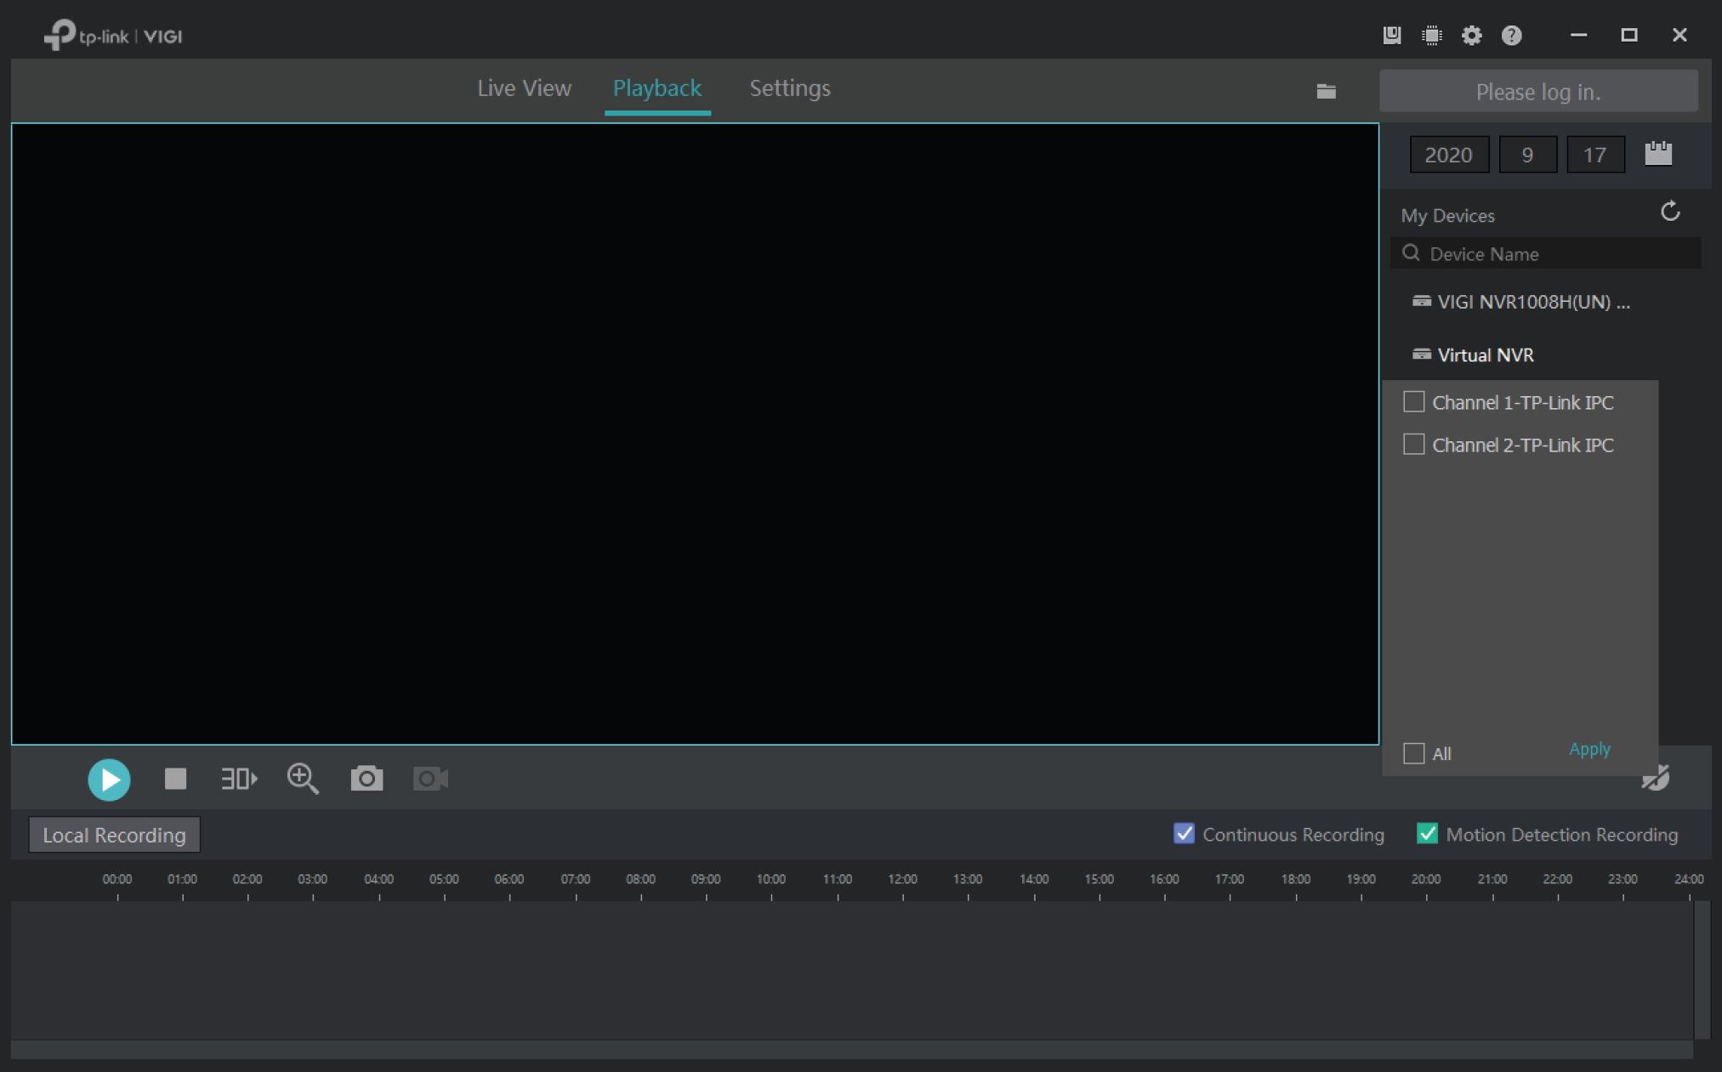Open the calendar date picker icon

pos(1657,154)
